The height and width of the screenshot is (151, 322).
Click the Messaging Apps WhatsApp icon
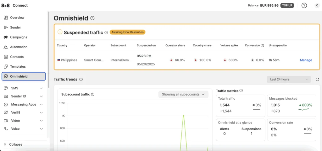[x=6, y=104]
